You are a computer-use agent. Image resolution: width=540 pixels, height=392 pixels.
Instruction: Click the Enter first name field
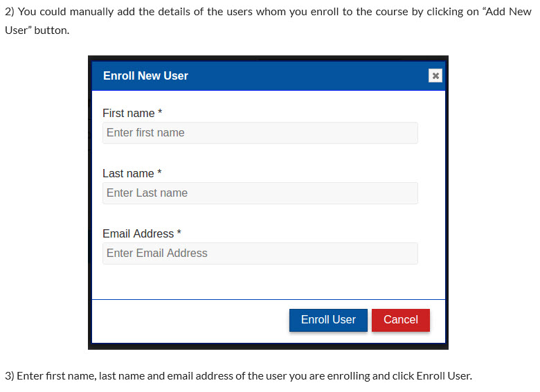(260, 133)
